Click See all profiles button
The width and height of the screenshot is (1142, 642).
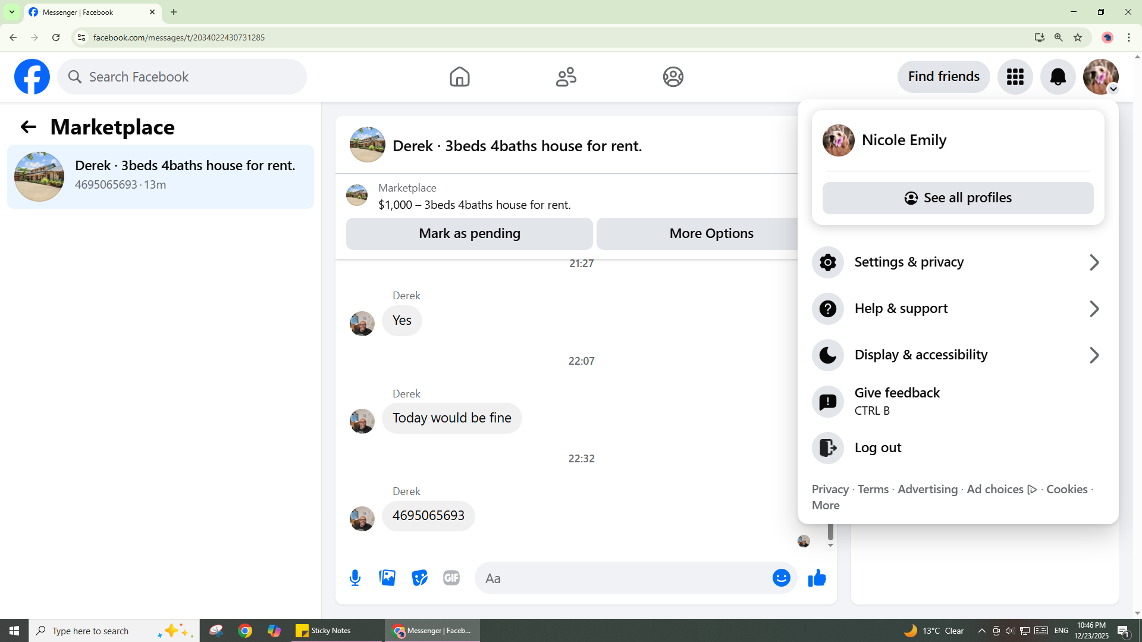pos(958,198)
